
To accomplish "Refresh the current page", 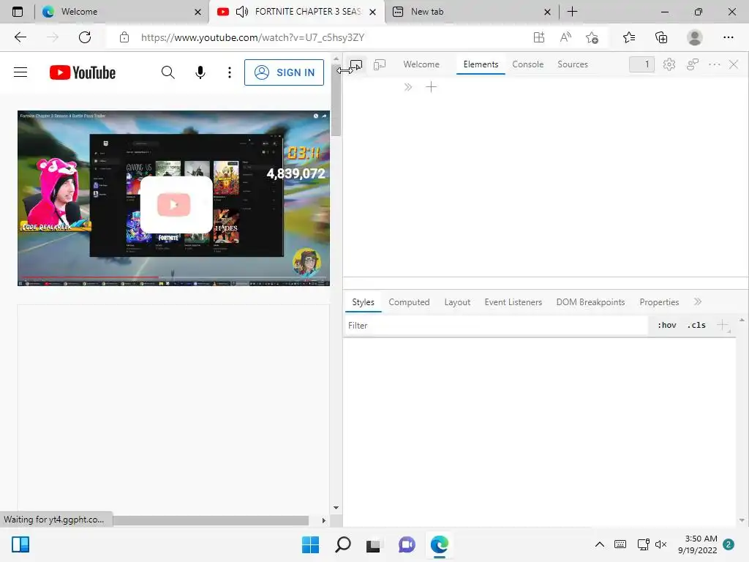I will (85, 37).
